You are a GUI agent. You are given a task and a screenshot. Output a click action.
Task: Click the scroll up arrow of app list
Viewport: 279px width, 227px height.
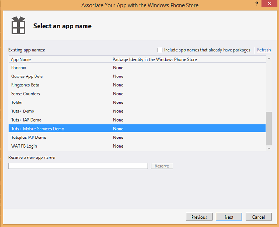click(x=269, y=59)
